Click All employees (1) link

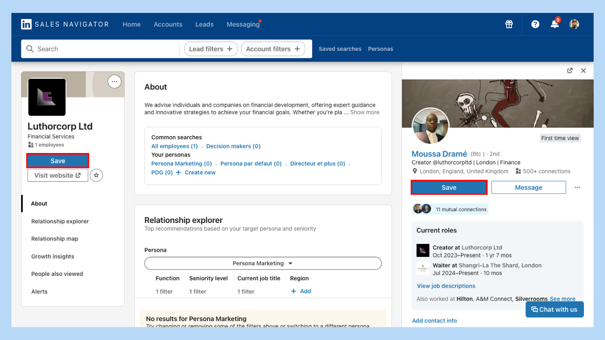coord(174,146)
